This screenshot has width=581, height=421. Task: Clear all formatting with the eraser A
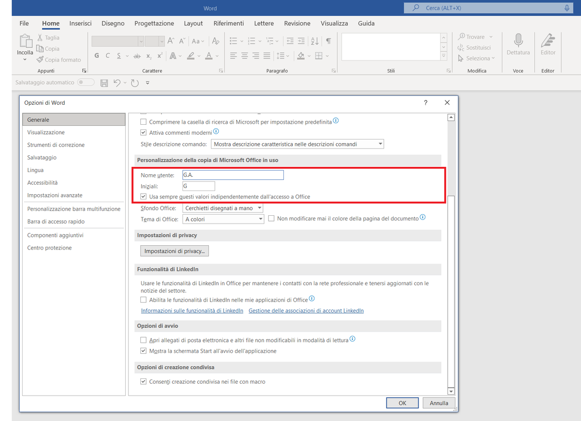(216, 41)
